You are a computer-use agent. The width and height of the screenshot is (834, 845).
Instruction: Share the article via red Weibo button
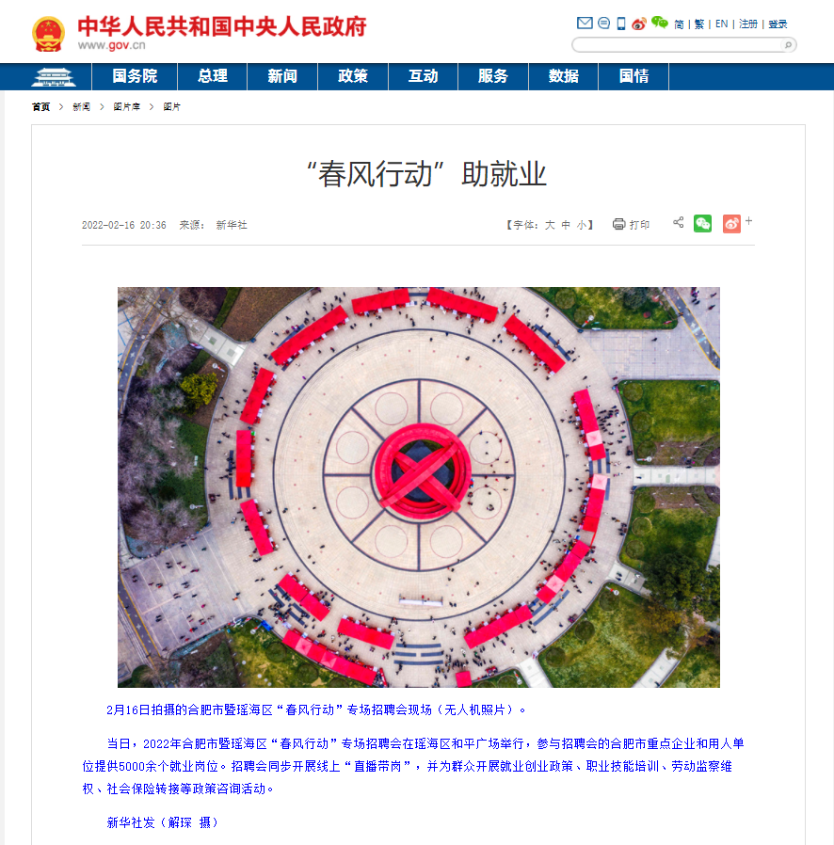(731, 224)
